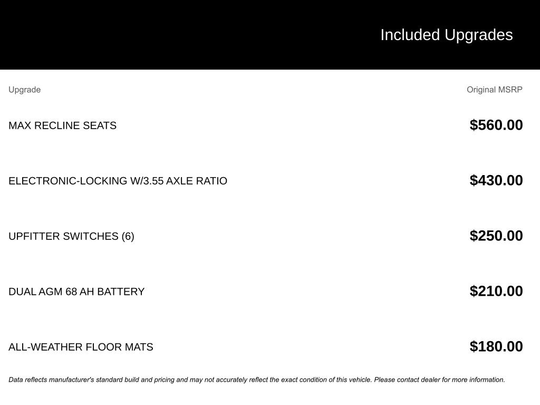Click the word 'BATTERY' in the upgrades list
This screenshot has height=405, width=540.
(x=121, y=292)
